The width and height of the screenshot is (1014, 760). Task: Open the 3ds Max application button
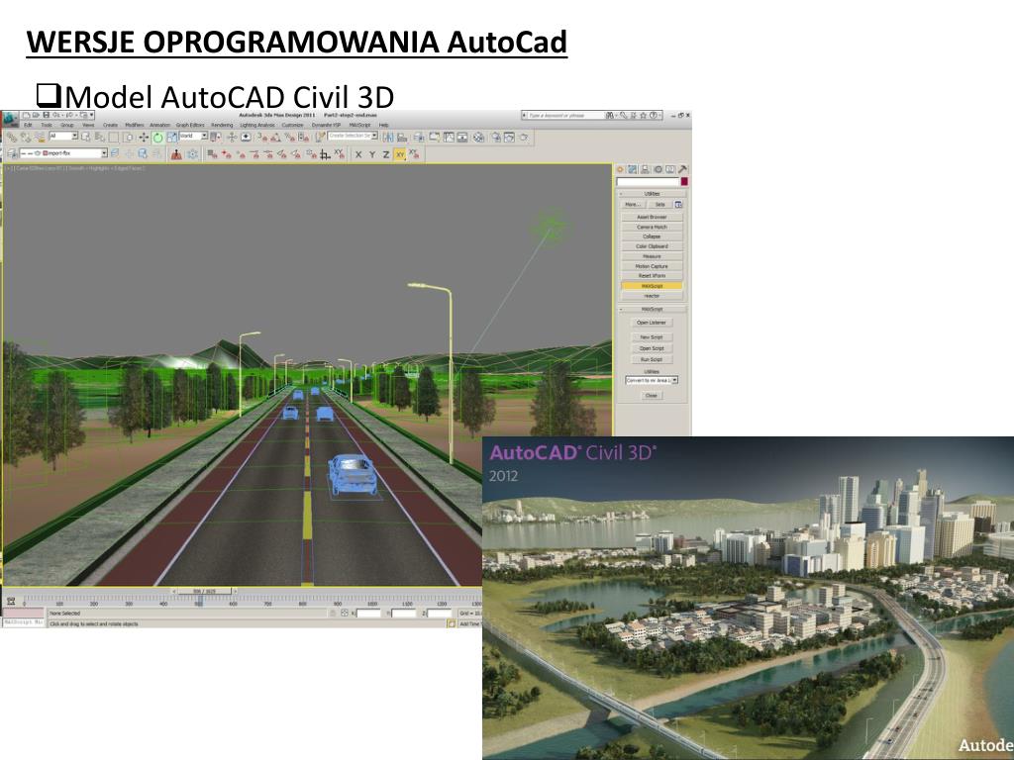pos(9,120)
